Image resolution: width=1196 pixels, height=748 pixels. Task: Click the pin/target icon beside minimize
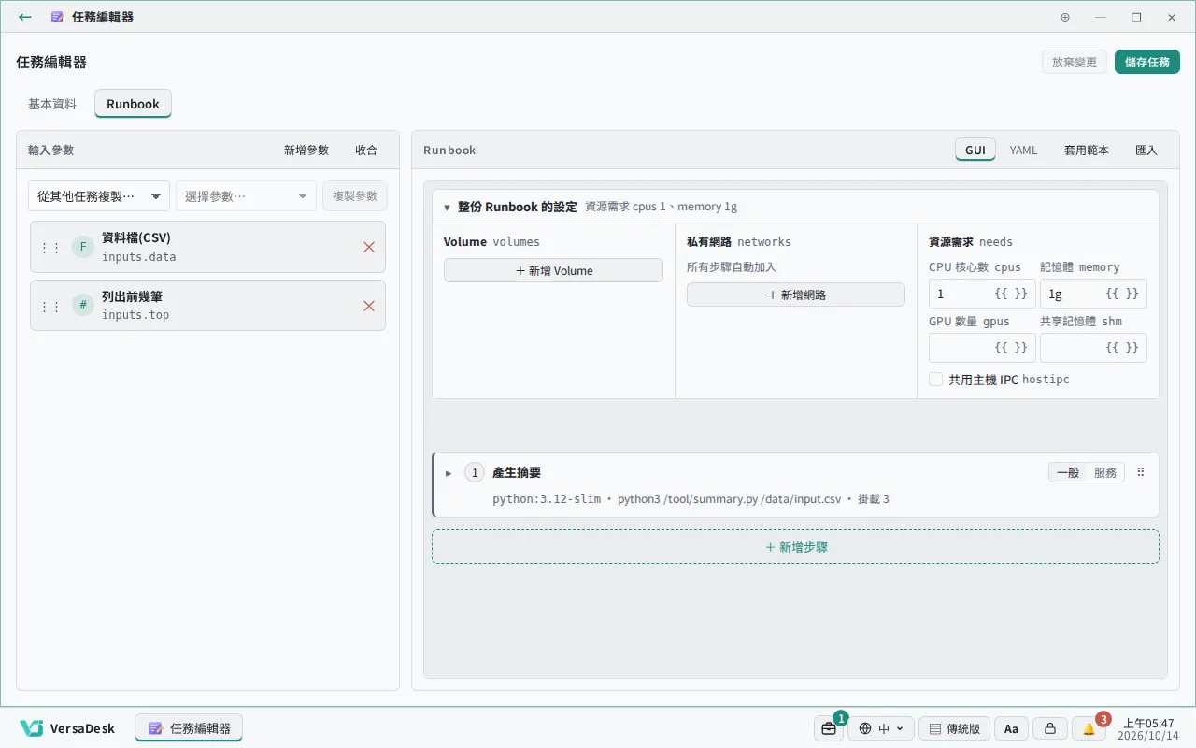pos(1065,17)
